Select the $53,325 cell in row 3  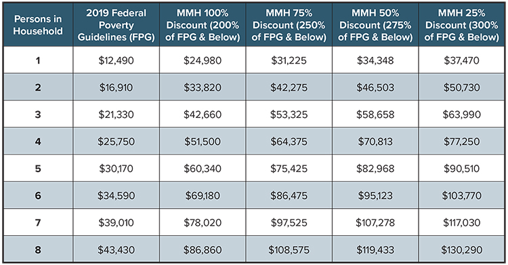point(289,114)
